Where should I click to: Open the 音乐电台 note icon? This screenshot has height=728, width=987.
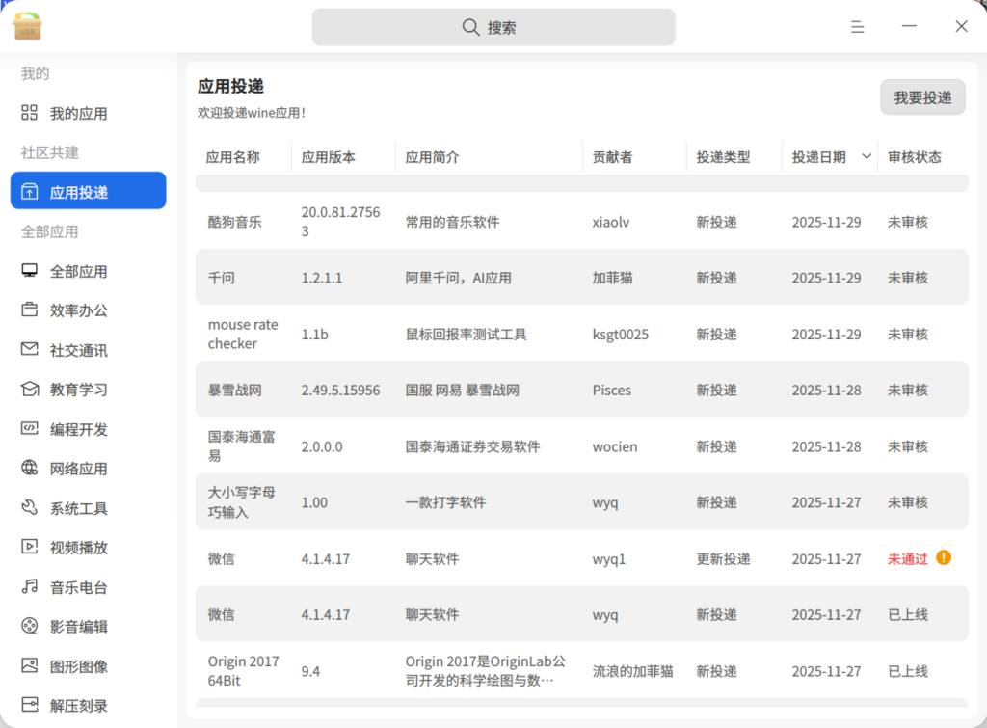tap(30, 587)
